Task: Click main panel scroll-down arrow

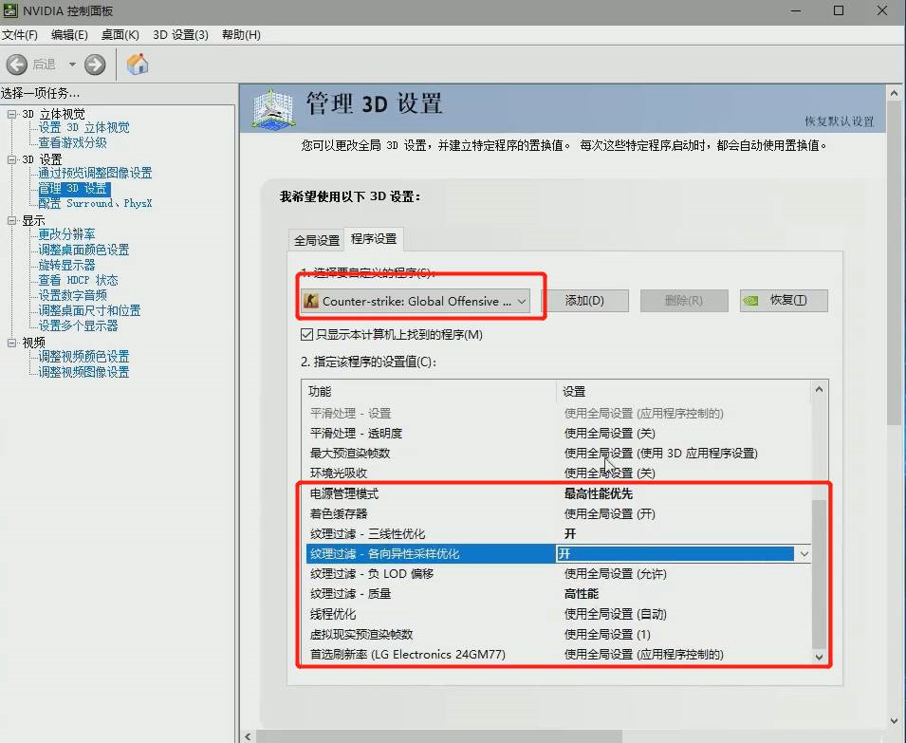Action: (x=894, y=721)
